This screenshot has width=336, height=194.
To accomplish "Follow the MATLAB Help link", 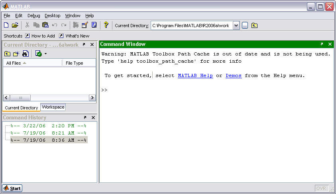I will pyautogui.click(x=195, y=75).
